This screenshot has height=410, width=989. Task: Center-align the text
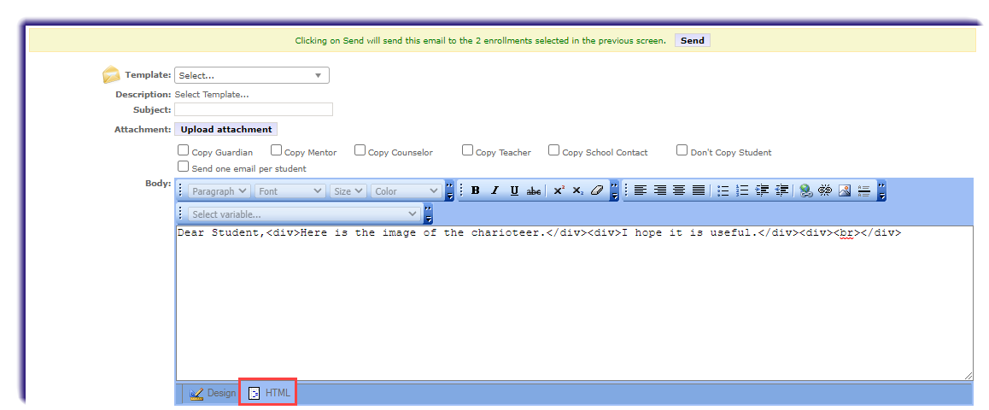679,190
